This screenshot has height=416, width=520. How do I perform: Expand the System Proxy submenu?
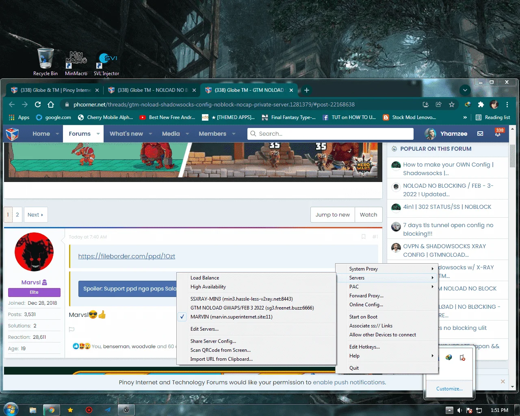click(387, 269)
